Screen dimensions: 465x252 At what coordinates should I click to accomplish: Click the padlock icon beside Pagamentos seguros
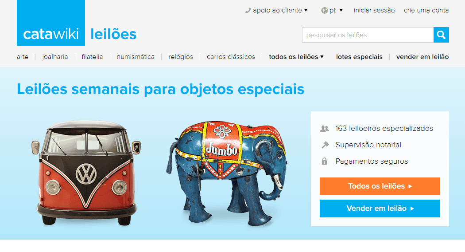click(325, 161)
